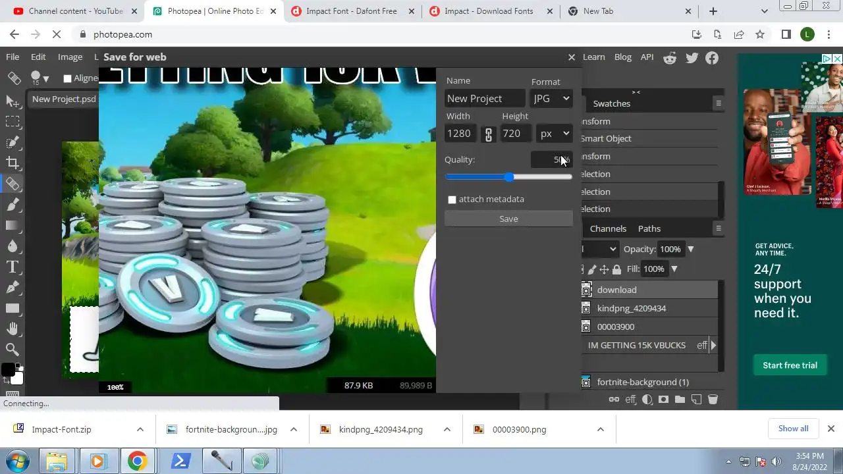Toggle the Aligned checkbox

tap(67, 78)
